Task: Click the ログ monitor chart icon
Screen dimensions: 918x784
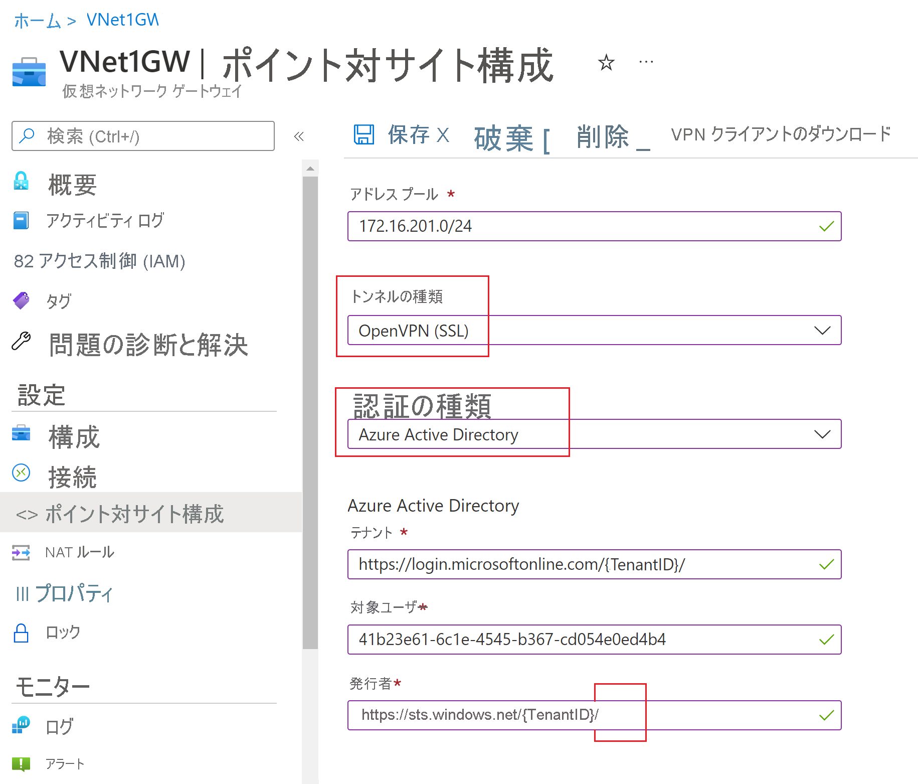Action: [21, 725]
